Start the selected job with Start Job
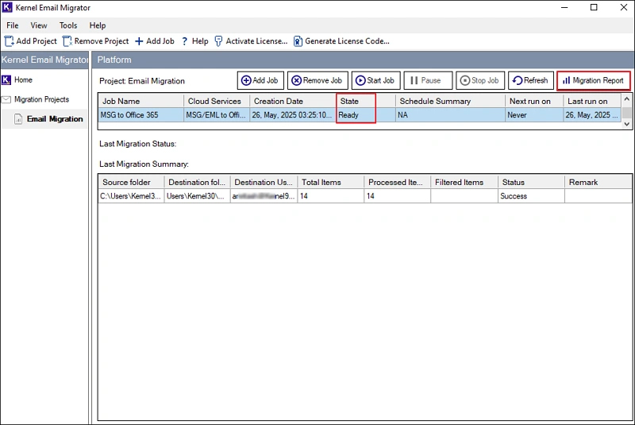The image size is (635, 425). coord(375,80)
